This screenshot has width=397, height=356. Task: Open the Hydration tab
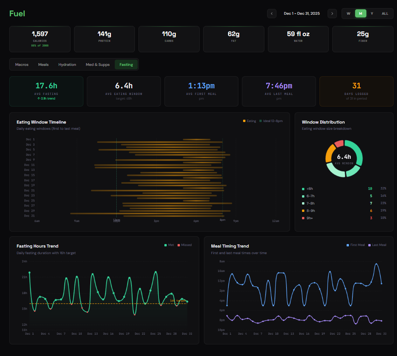[67, 65]
